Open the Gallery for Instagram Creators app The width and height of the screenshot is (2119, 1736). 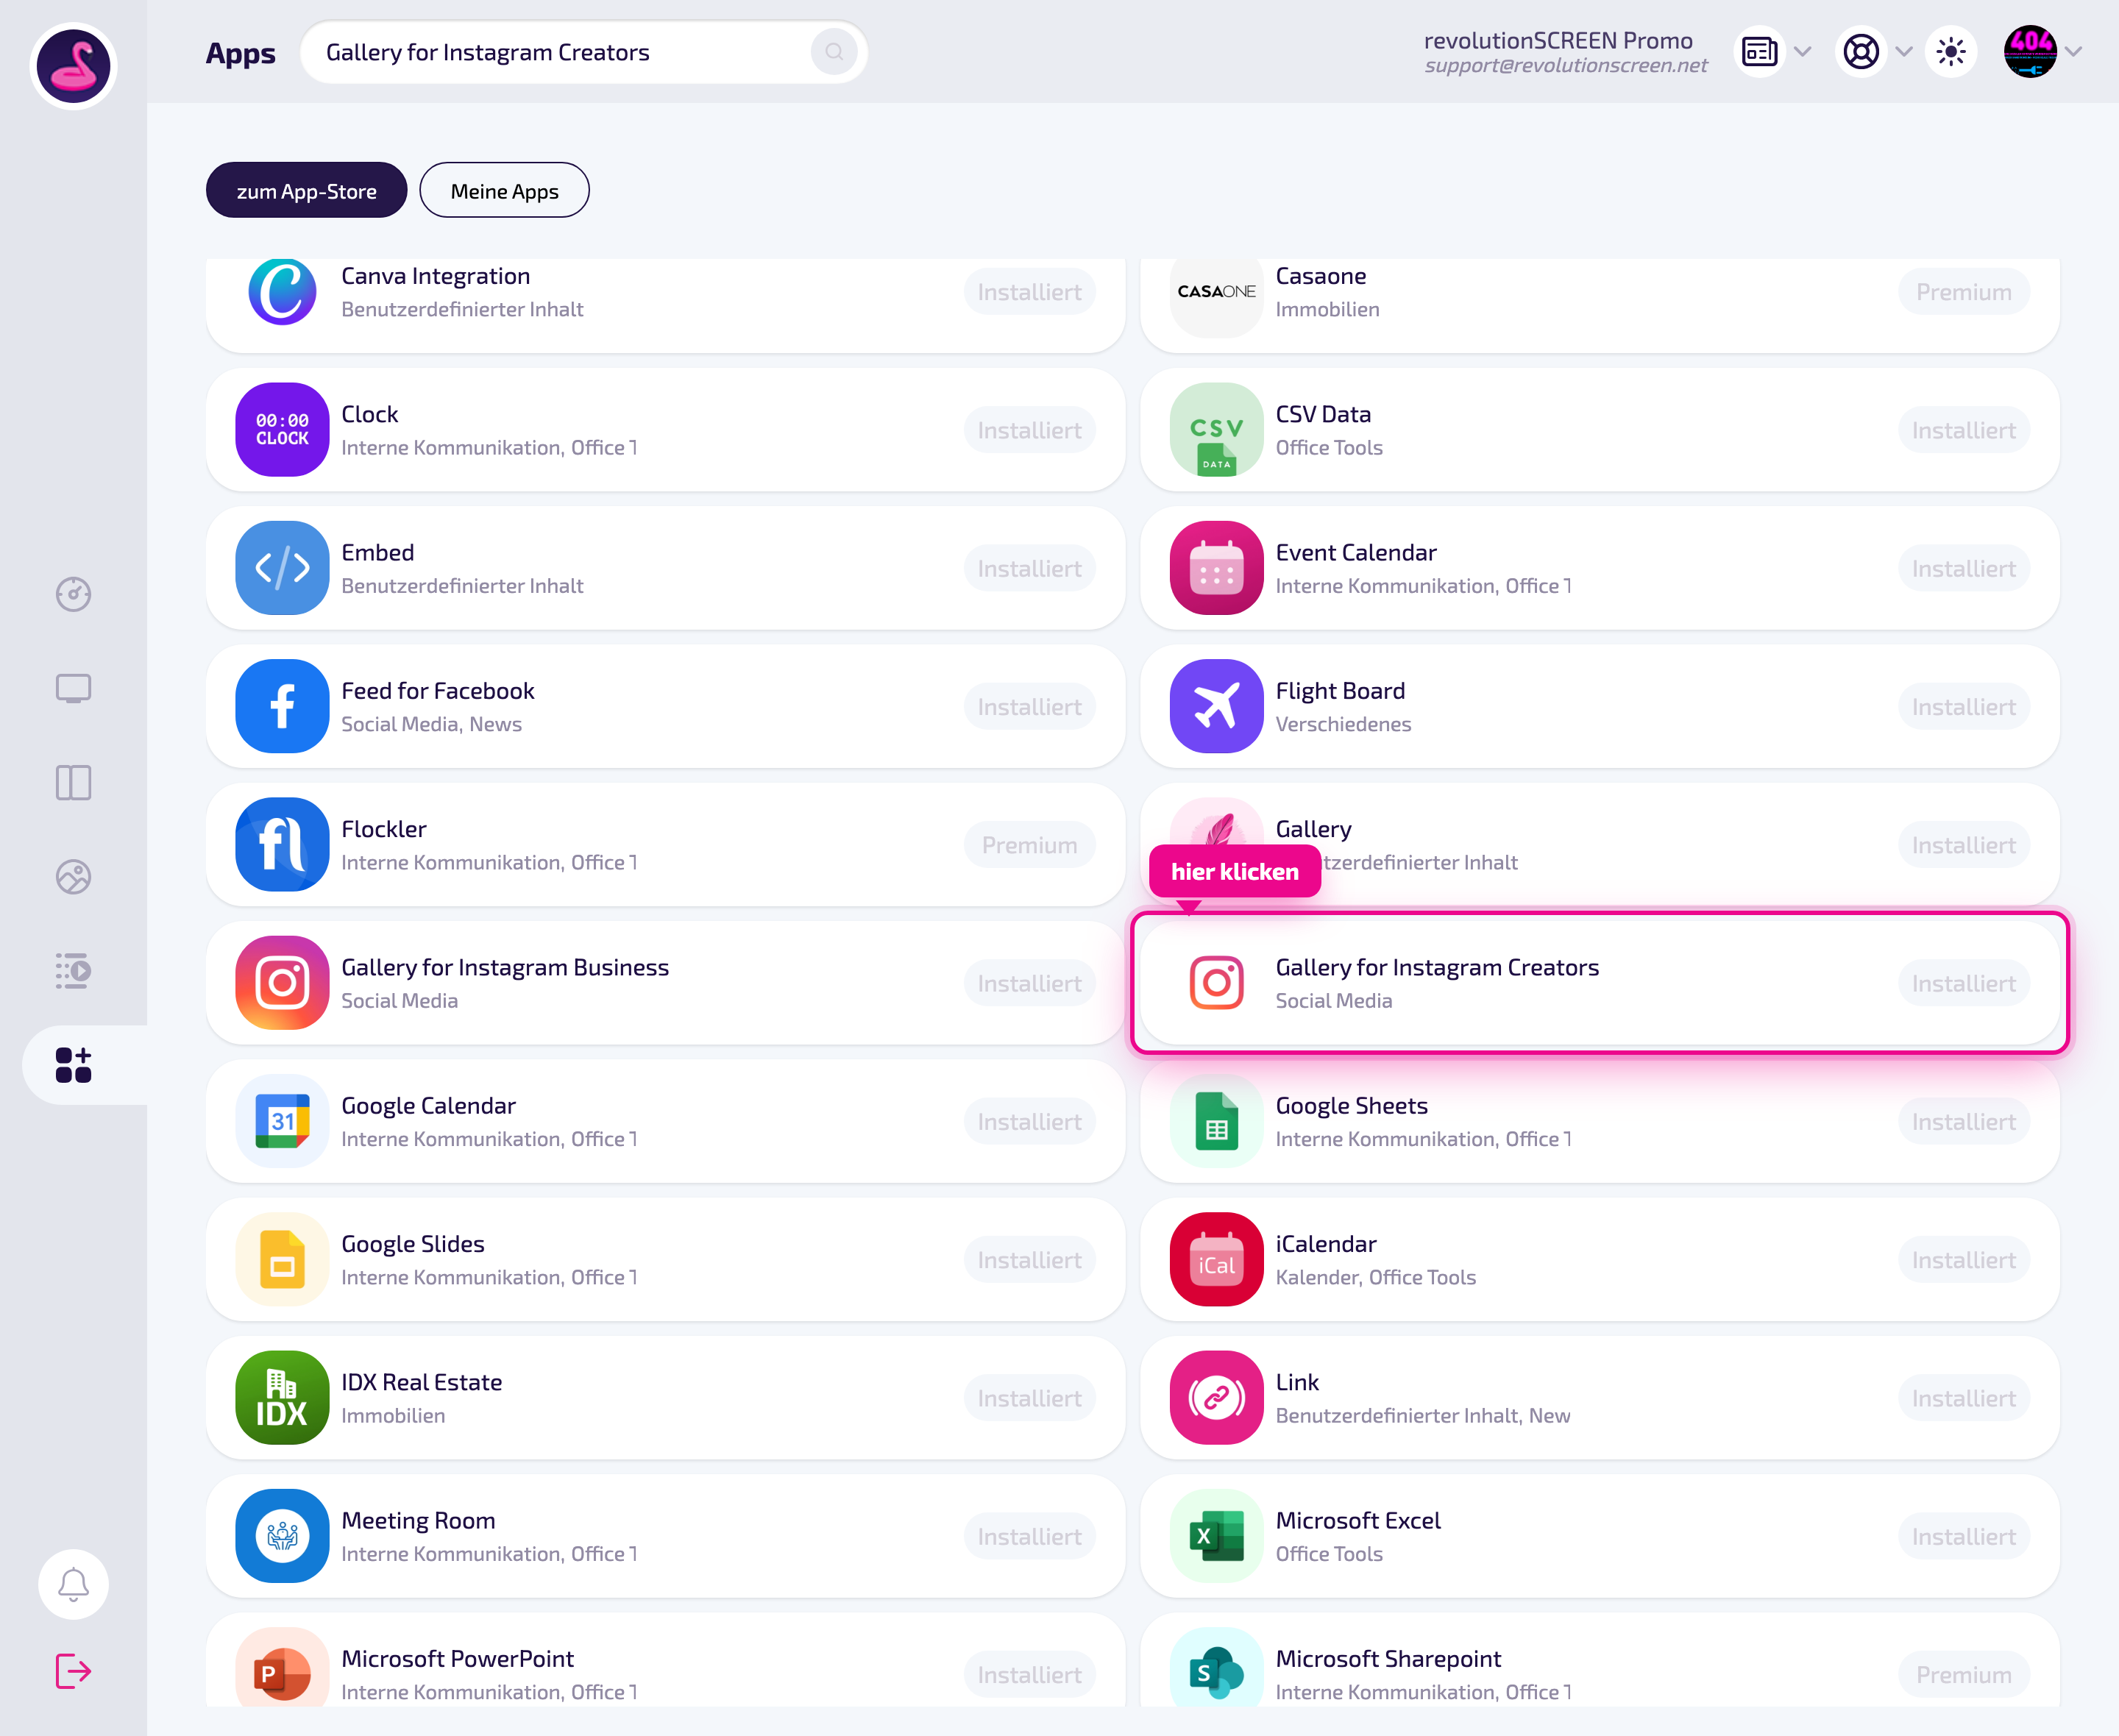(1600, 983)
